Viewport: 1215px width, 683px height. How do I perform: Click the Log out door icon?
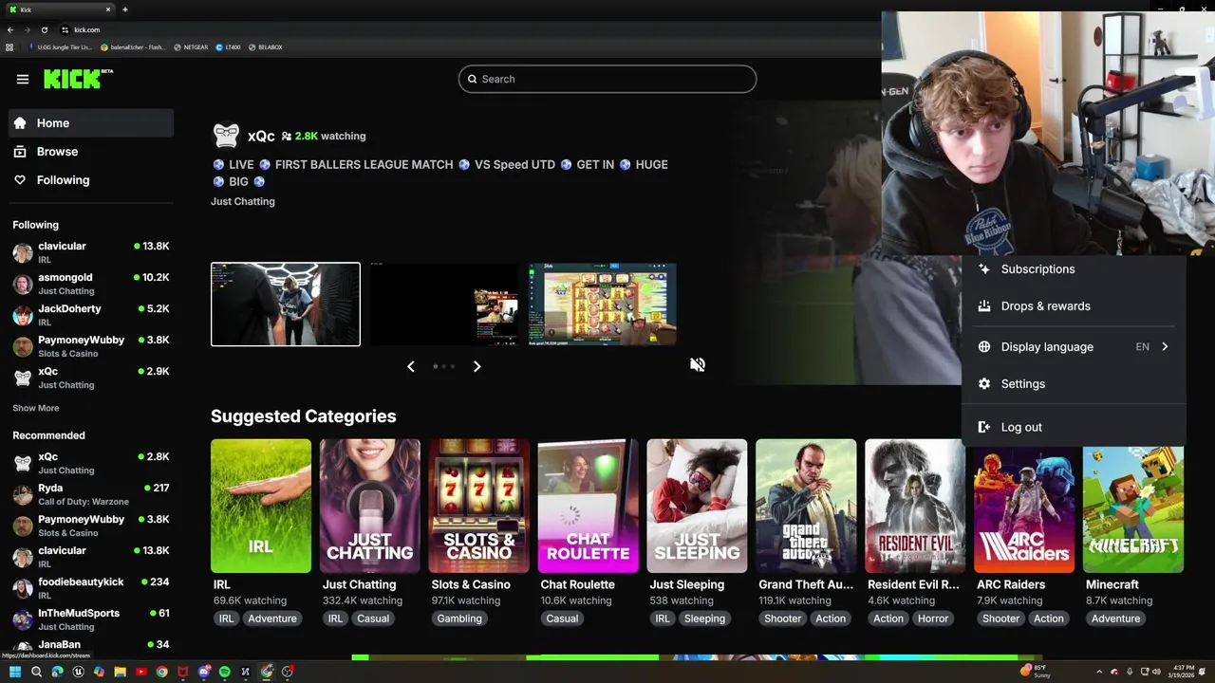pos(984,427)
